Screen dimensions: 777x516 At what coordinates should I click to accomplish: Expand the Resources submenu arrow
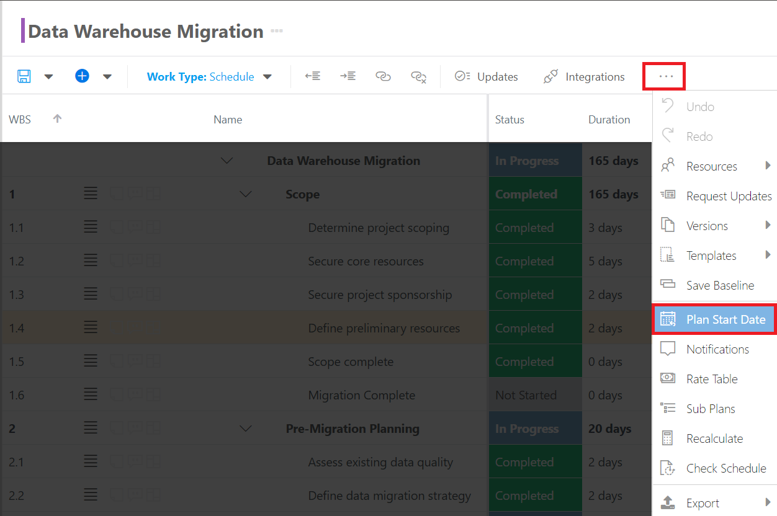(768, 166)
